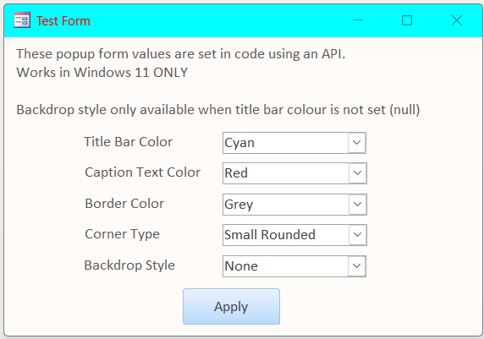Click the Corner Type label
484x339 pixels.
point(122,234)
